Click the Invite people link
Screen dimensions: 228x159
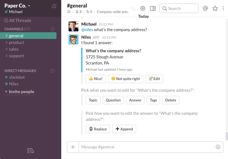pyautogui.click(x=21, y=91)
